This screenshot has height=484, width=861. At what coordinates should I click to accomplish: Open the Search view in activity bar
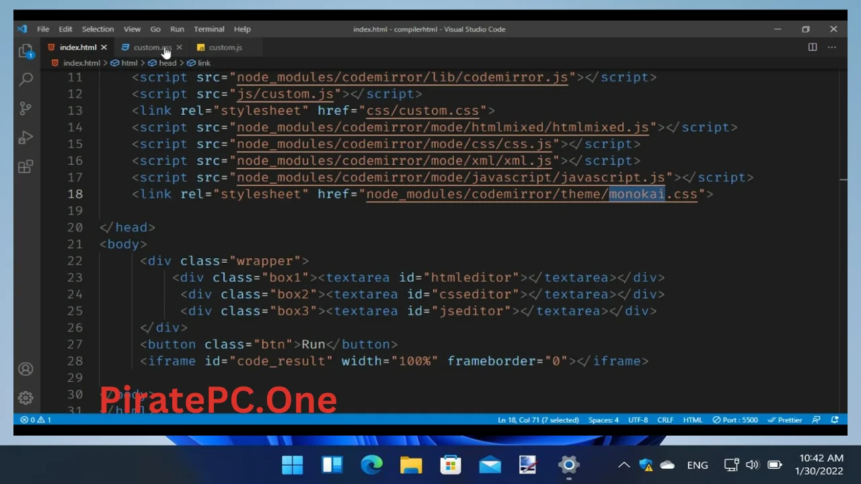(26, 79)
